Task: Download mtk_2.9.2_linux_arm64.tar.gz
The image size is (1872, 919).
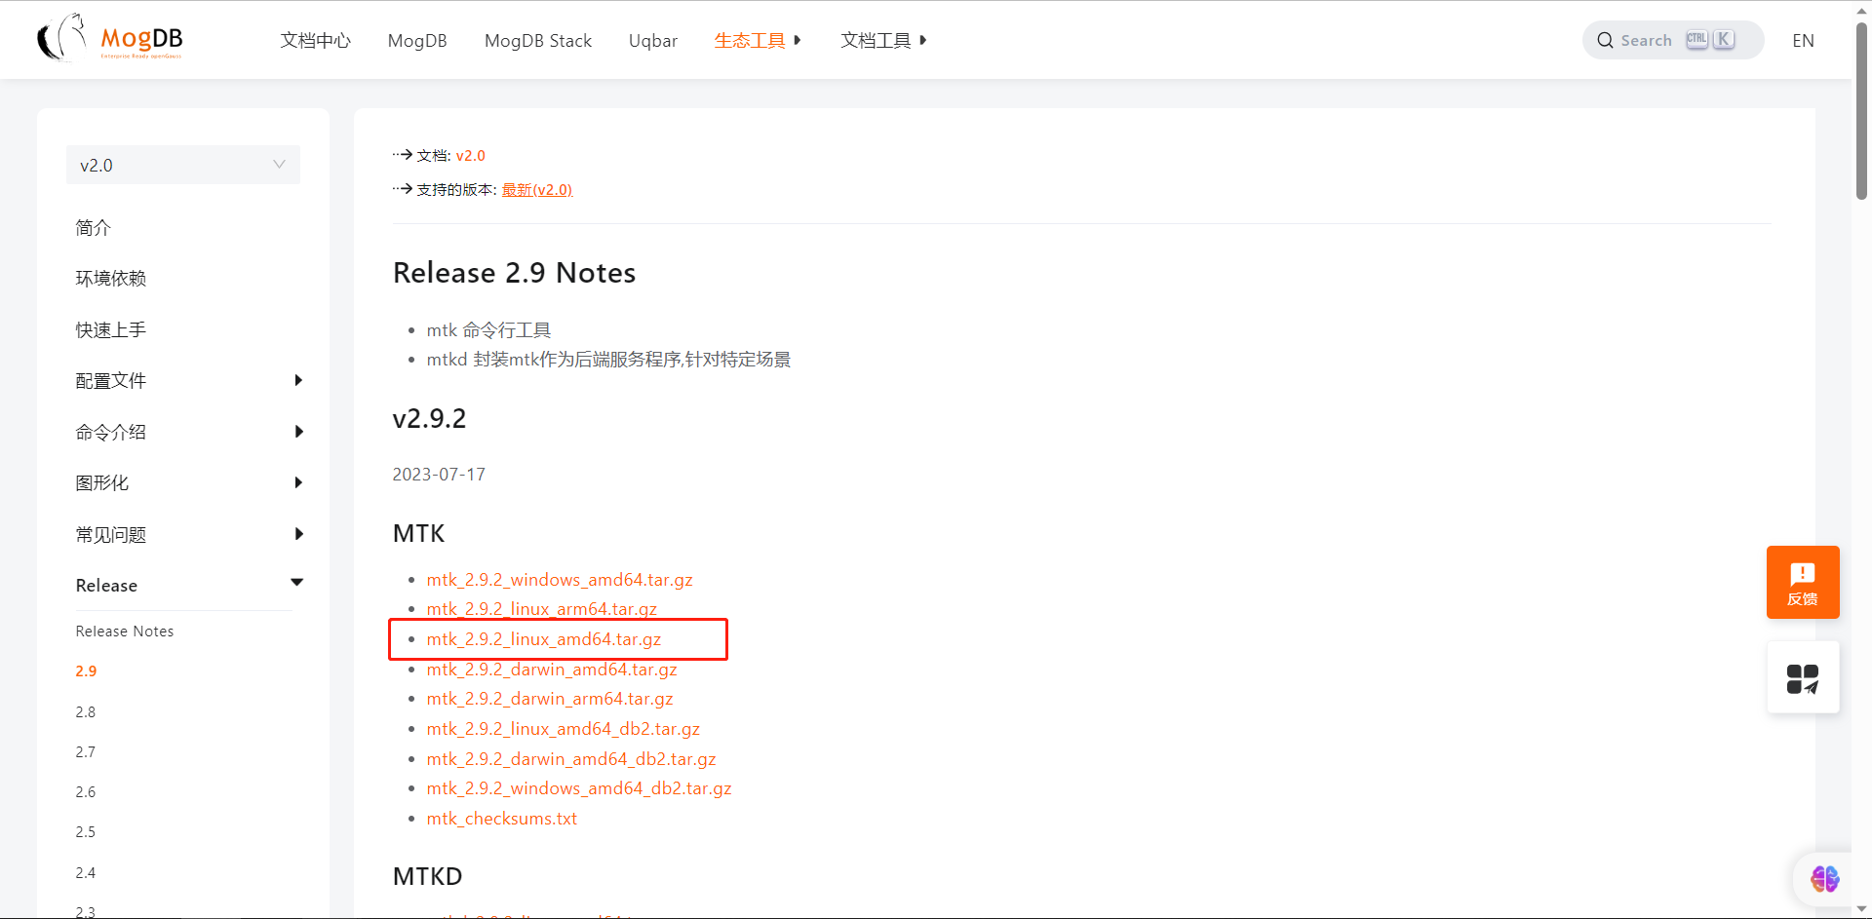Action: [542, 608]
